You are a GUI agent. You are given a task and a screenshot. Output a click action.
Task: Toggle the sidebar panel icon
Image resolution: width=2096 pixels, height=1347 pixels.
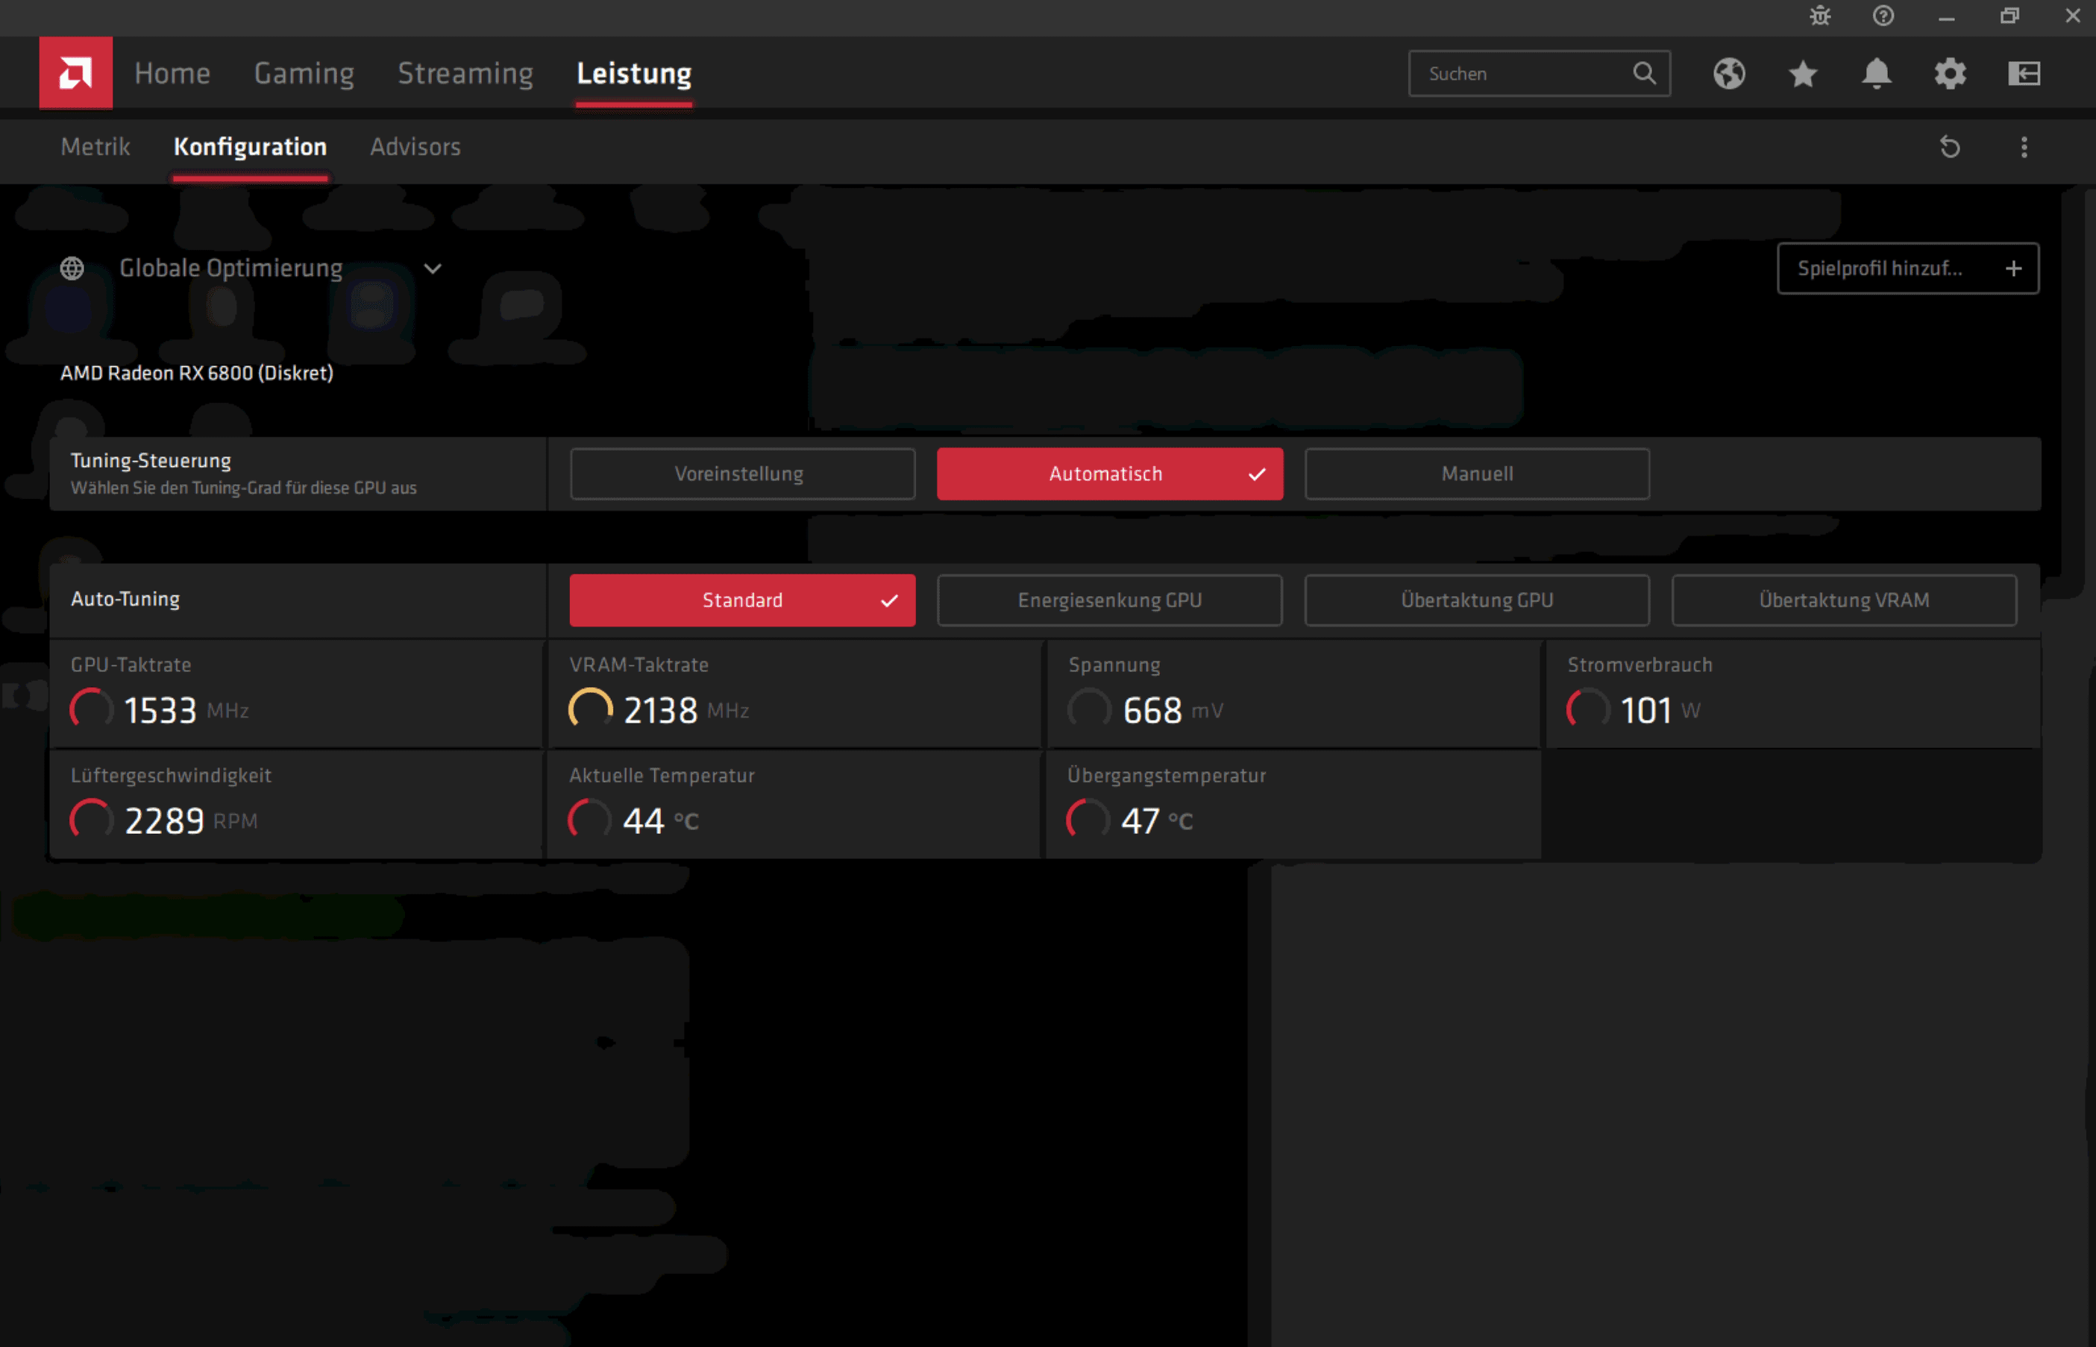pyautogui.click(x=2024, y=74)
